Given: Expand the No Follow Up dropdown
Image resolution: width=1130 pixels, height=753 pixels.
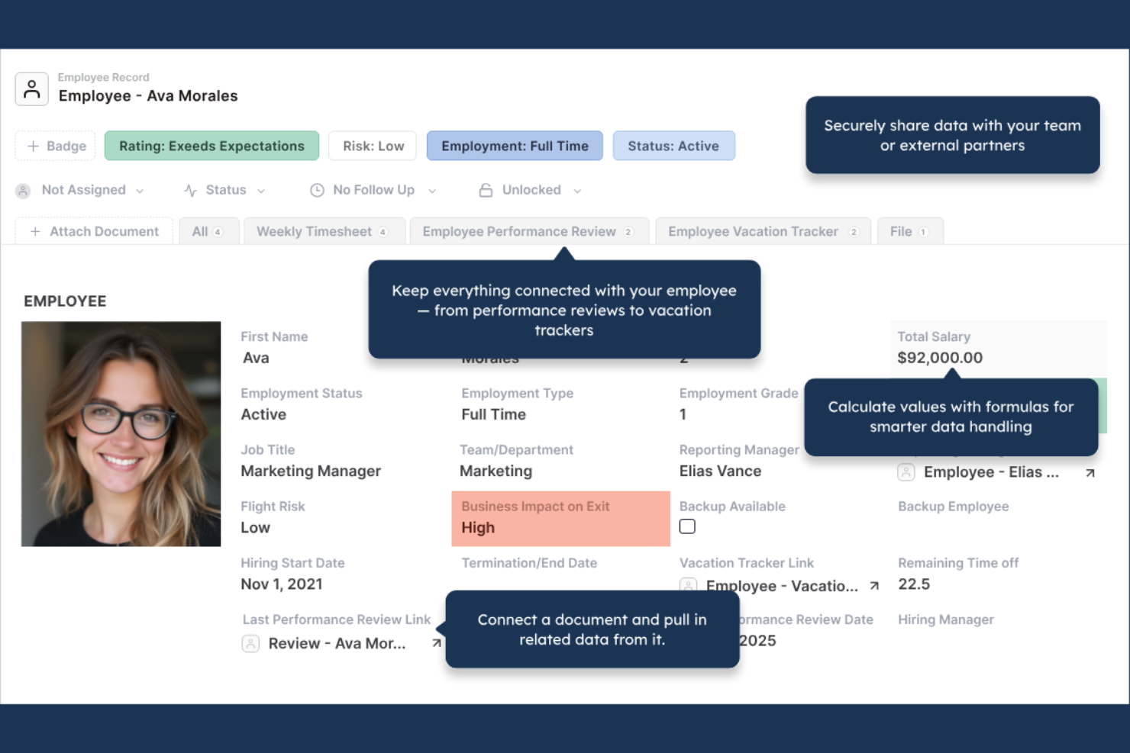Looking at the screenshot, I should [432, 191].
